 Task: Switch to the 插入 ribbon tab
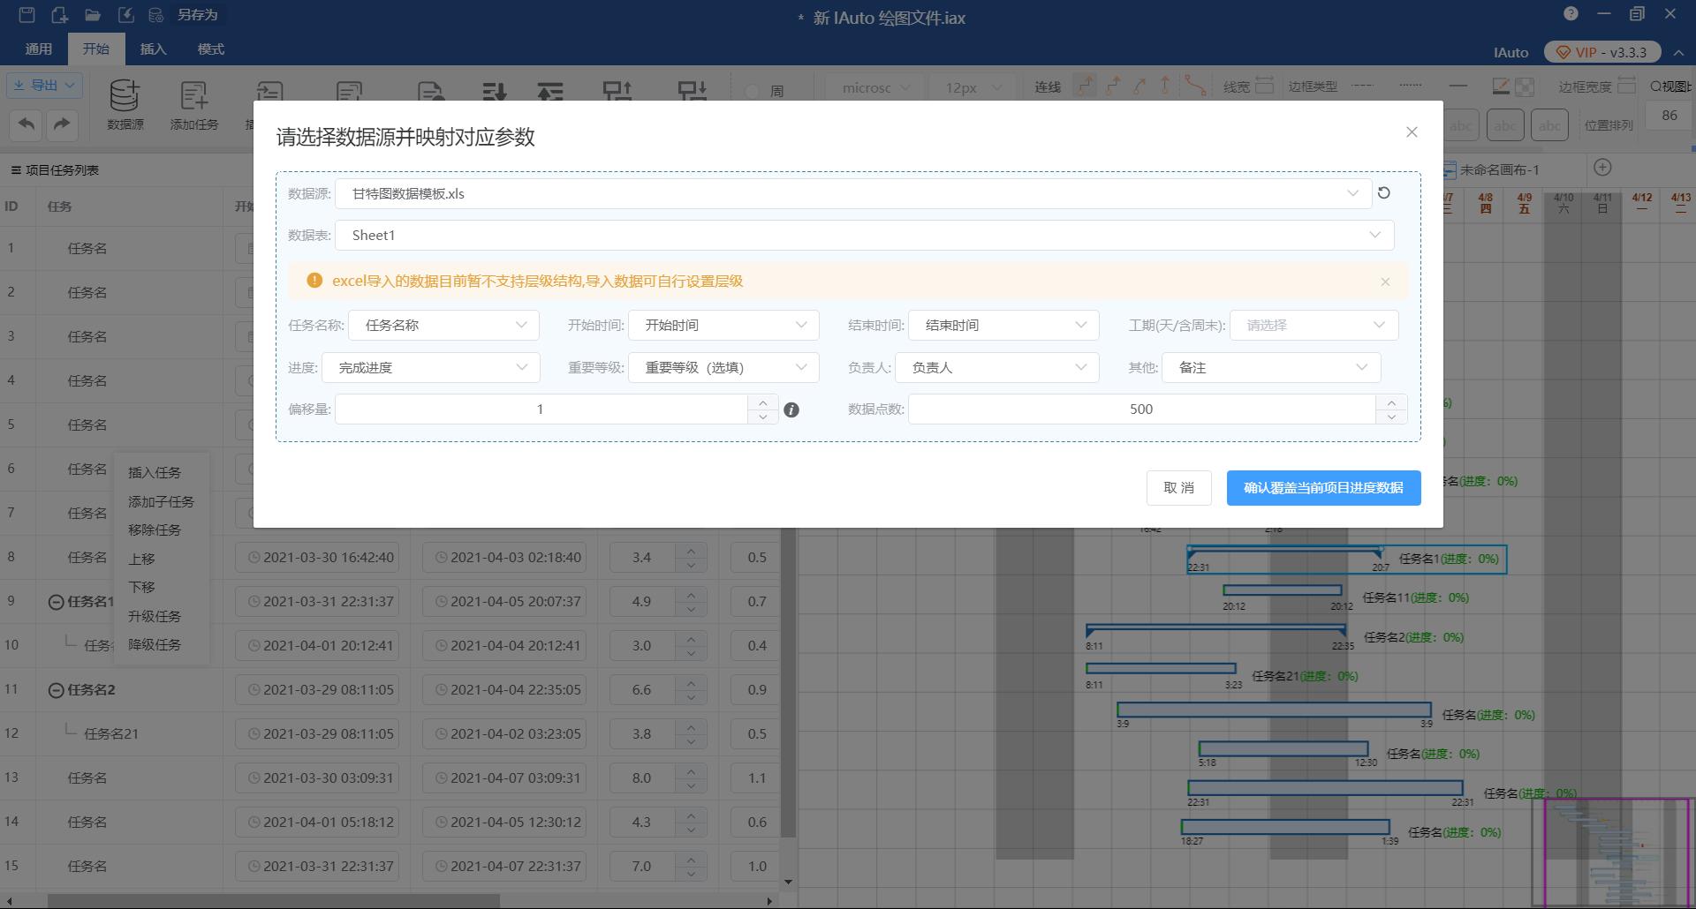point(153,49)
